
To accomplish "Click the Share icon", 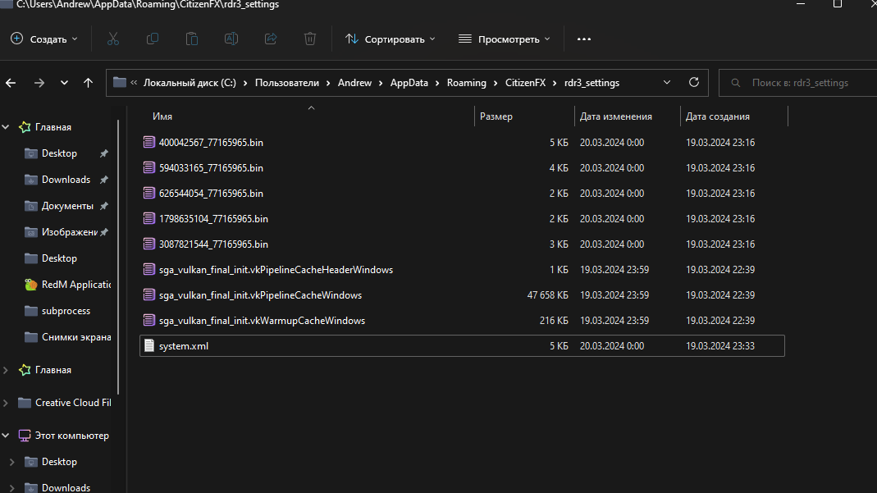I will tap(271, 39).
